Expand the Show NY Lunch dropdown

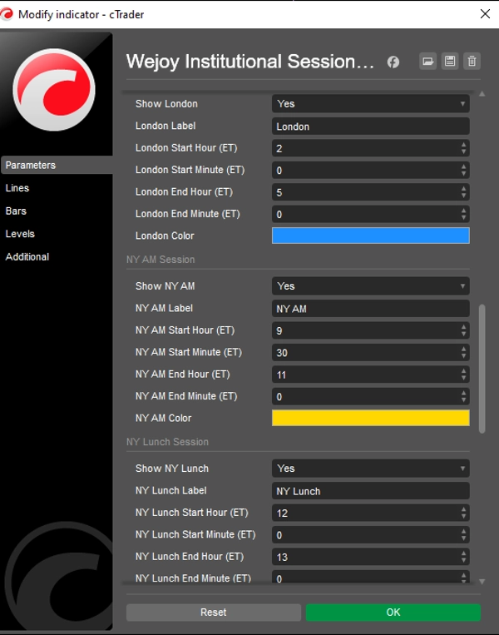pos(370,469)
